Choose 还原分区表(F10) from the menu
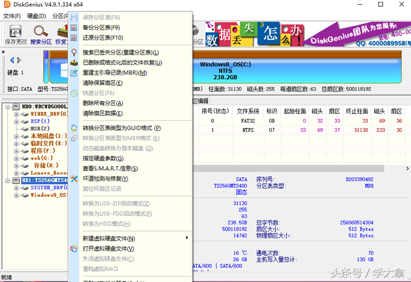This screenshot has width=411, height=282. click(x=131, y=38)
